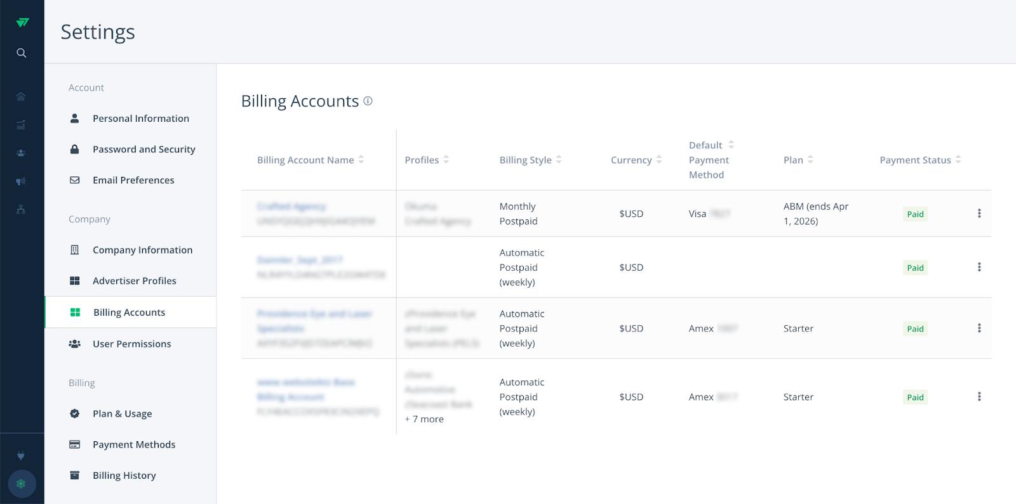Click the green logo at top-left
This screenshot has width=1016, height=504.
pyautogui.click(x=22, y=22)
